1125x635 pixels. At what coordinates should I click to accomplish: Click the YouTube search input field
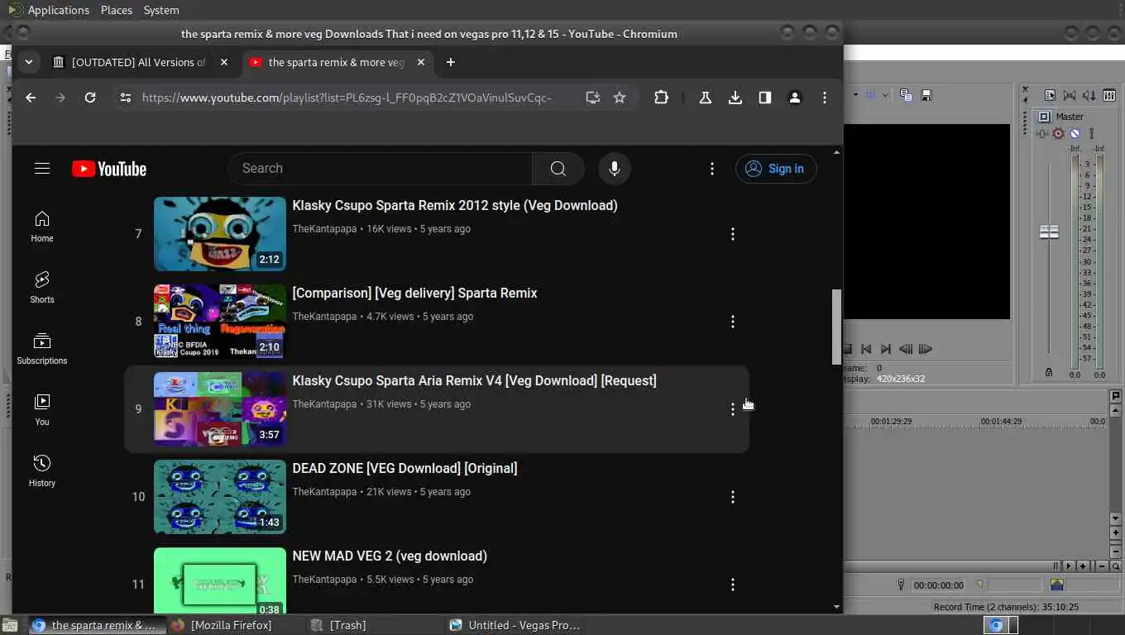tap(381, 169)
